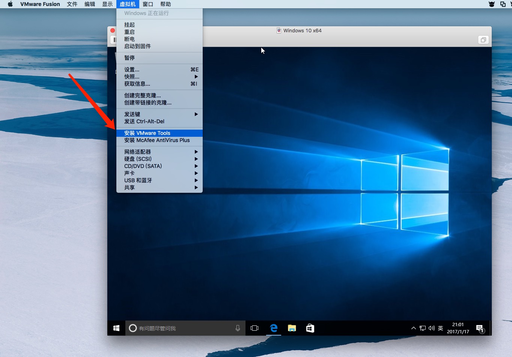Image resolution: width=512 pixels, height=357 pixels.
Task: Expand the 硬盘 (SCSI) submenu
Action: [x=160, y=159]
